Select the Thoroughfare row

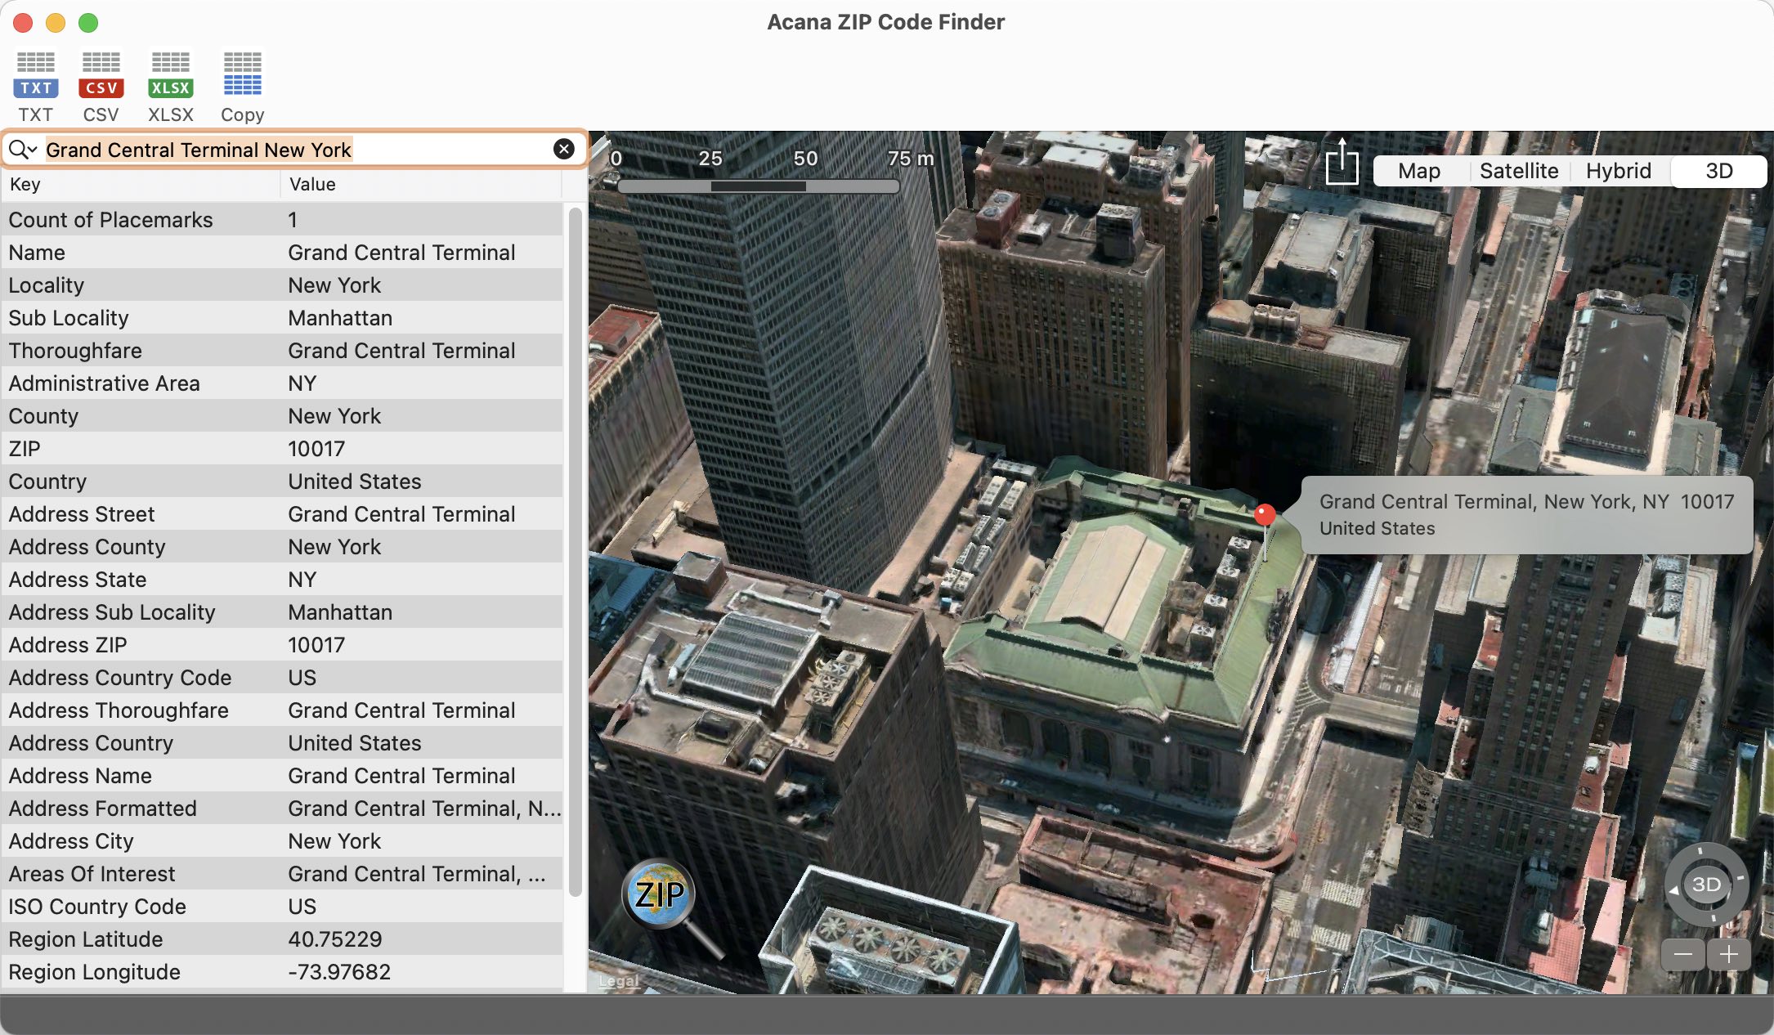[x=282, y=351]
